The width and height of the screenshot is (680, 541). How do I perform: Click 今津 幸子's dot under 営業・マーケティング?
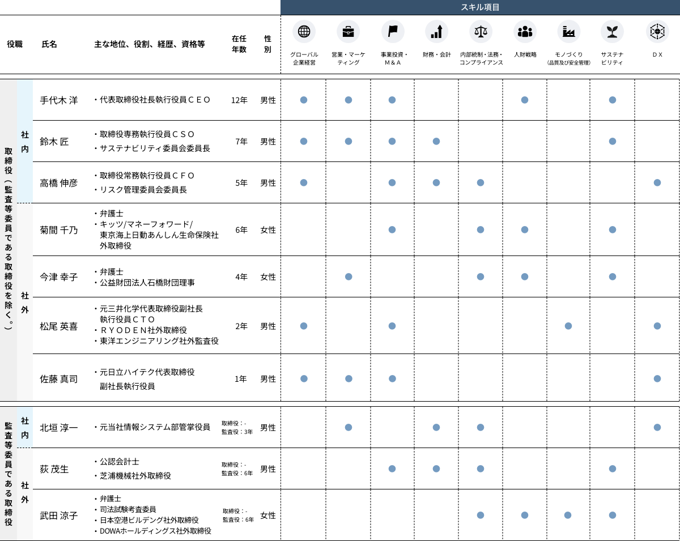point(348,276)
